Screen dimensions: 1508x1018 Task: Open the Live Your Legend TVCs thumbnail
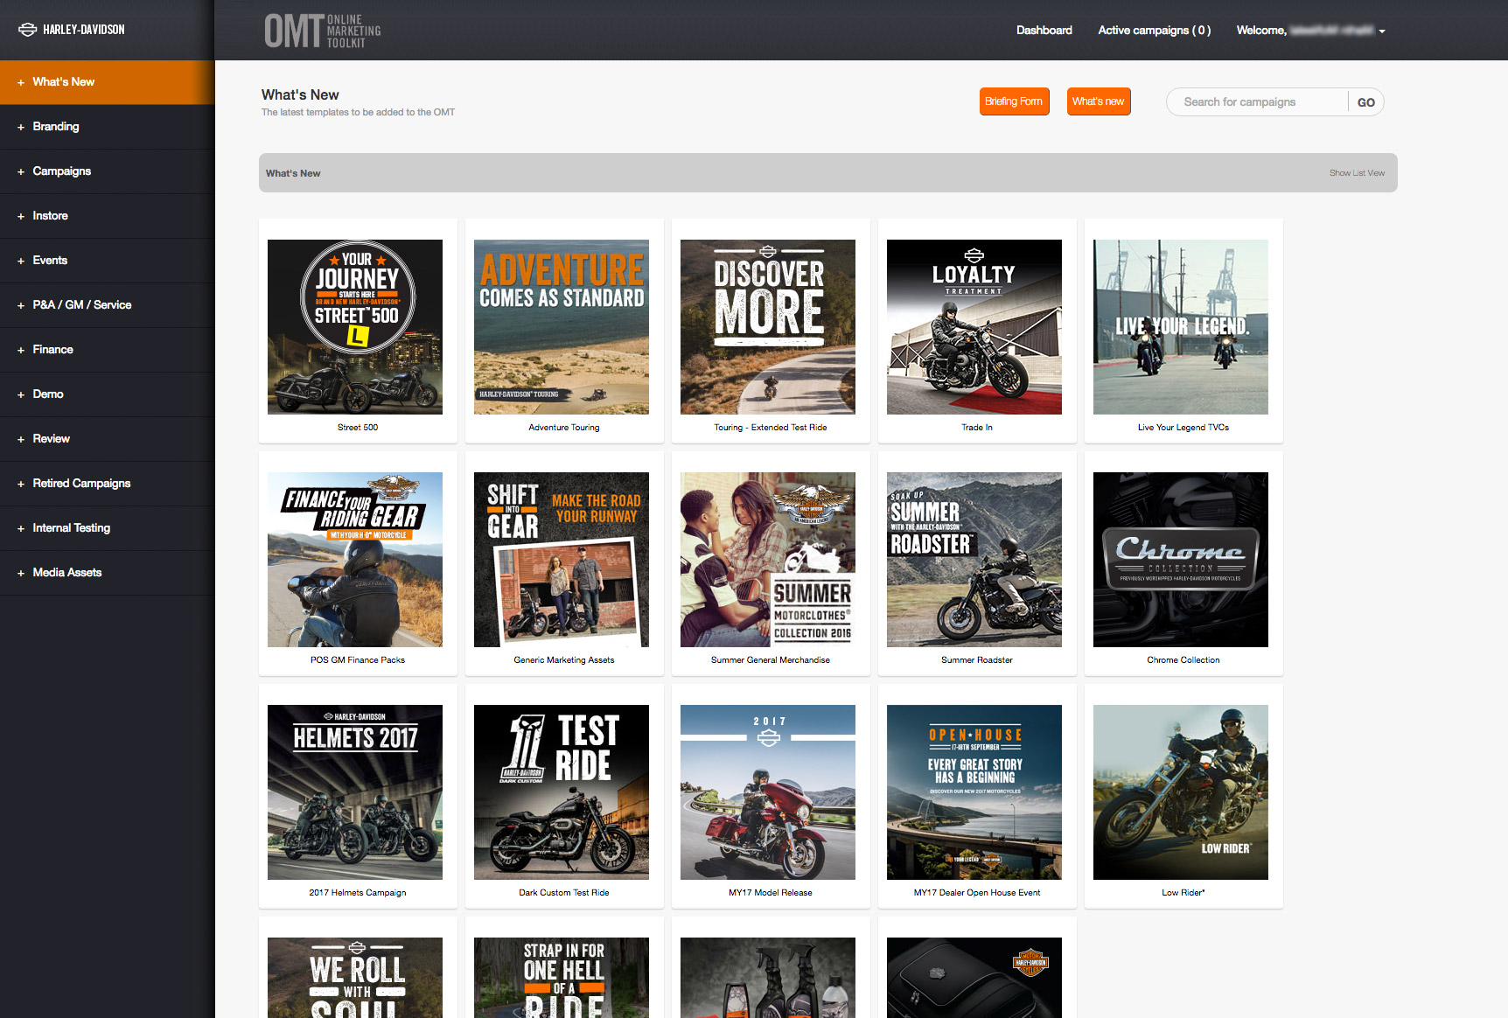1181,327
